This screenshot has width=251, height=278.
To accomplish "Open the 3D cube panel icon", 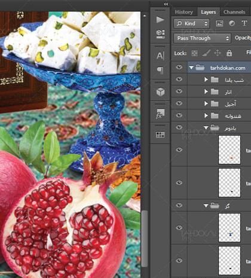I will tap(160, 91).
